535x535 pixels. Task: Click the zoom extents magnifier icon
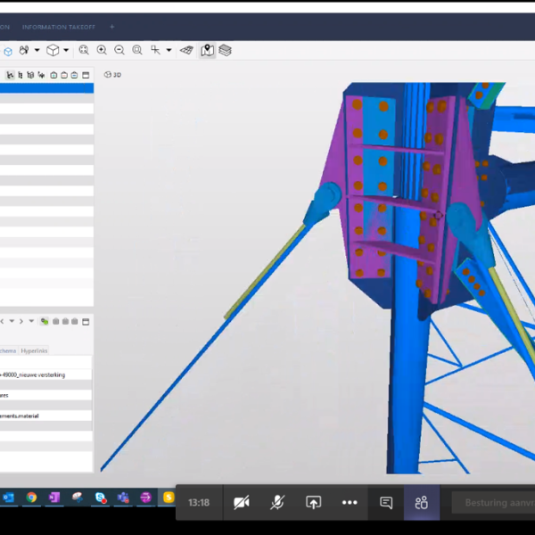tap(84, 50)
